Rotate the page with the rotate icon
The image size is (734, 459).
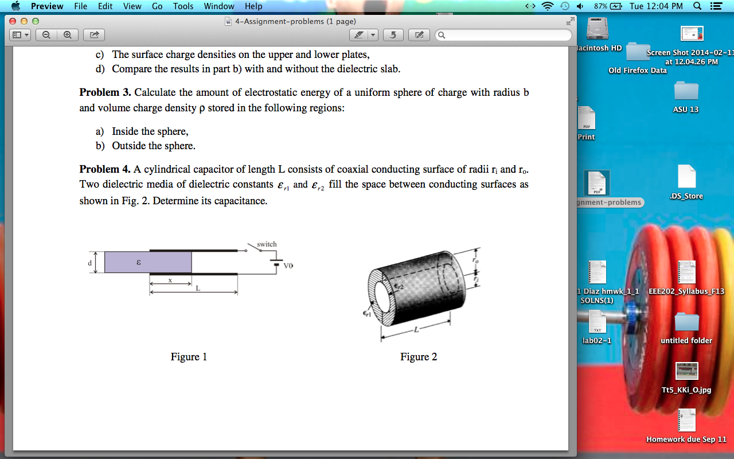[393, 34]
